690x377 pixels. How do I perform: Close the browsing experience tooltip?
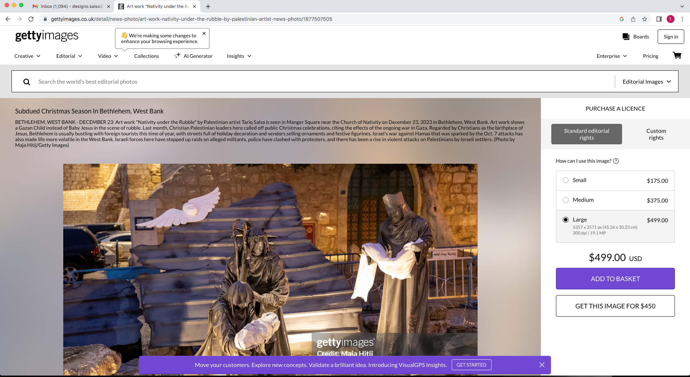coord(204,33)
